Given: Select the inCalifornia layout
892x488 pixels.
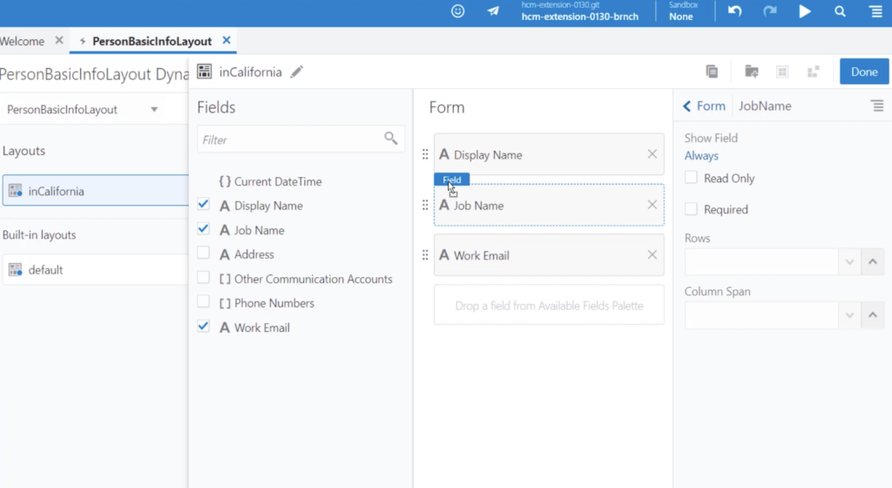Looking at the screenshot, I should tap(96, 191).
